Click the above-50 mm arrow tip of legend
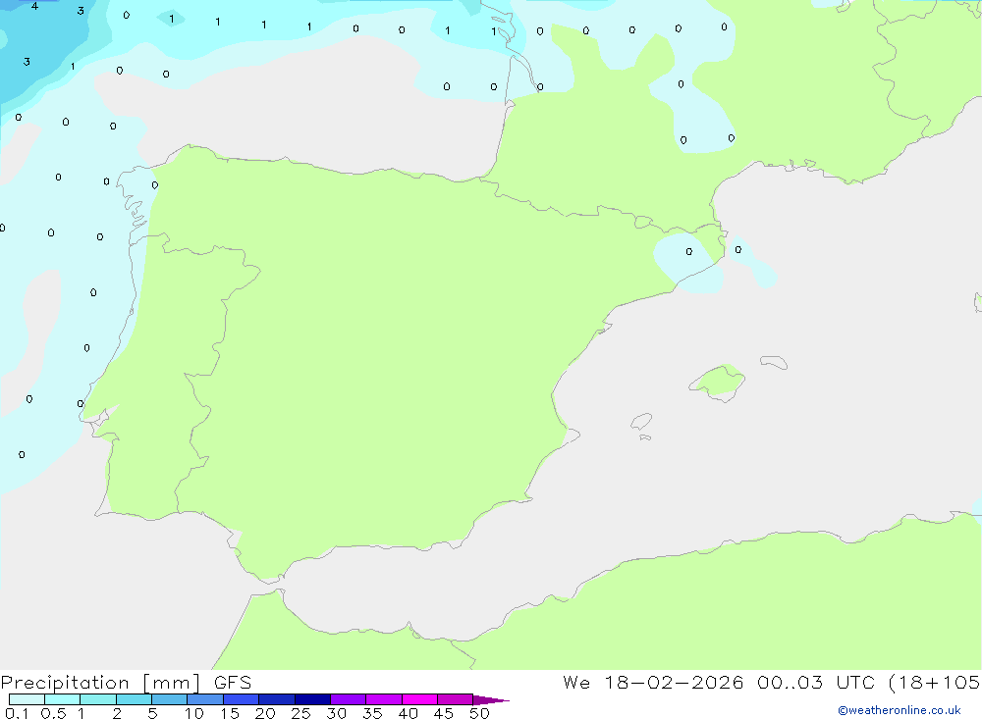The width and height of the screenshot is (982, 719). click(490, 700)
